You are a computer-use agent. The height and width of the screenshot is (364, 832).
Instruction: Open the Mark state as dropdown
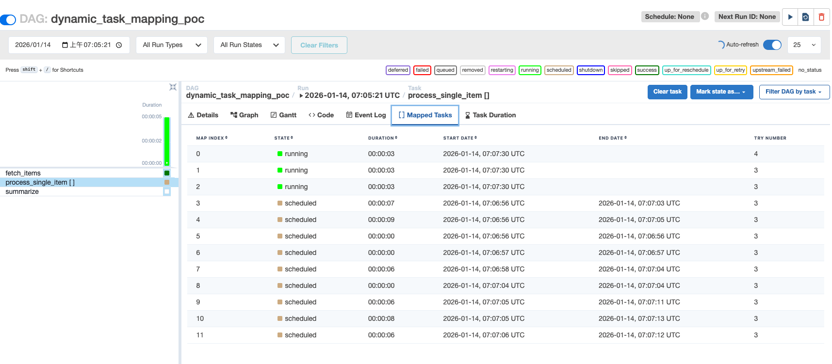pos(721,92)
